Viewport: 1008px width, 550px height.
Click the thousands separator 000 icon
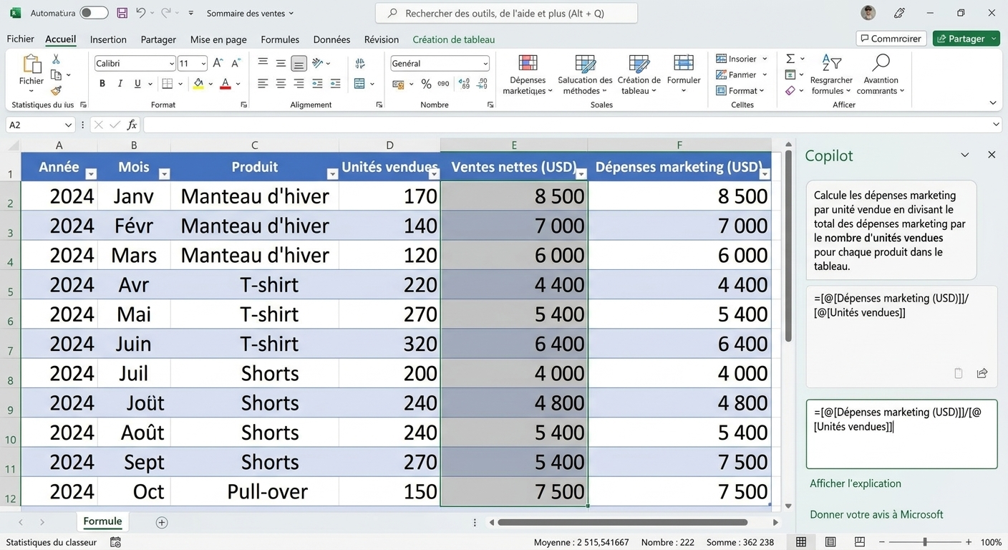pyautogui.click(x=443, y=84)
